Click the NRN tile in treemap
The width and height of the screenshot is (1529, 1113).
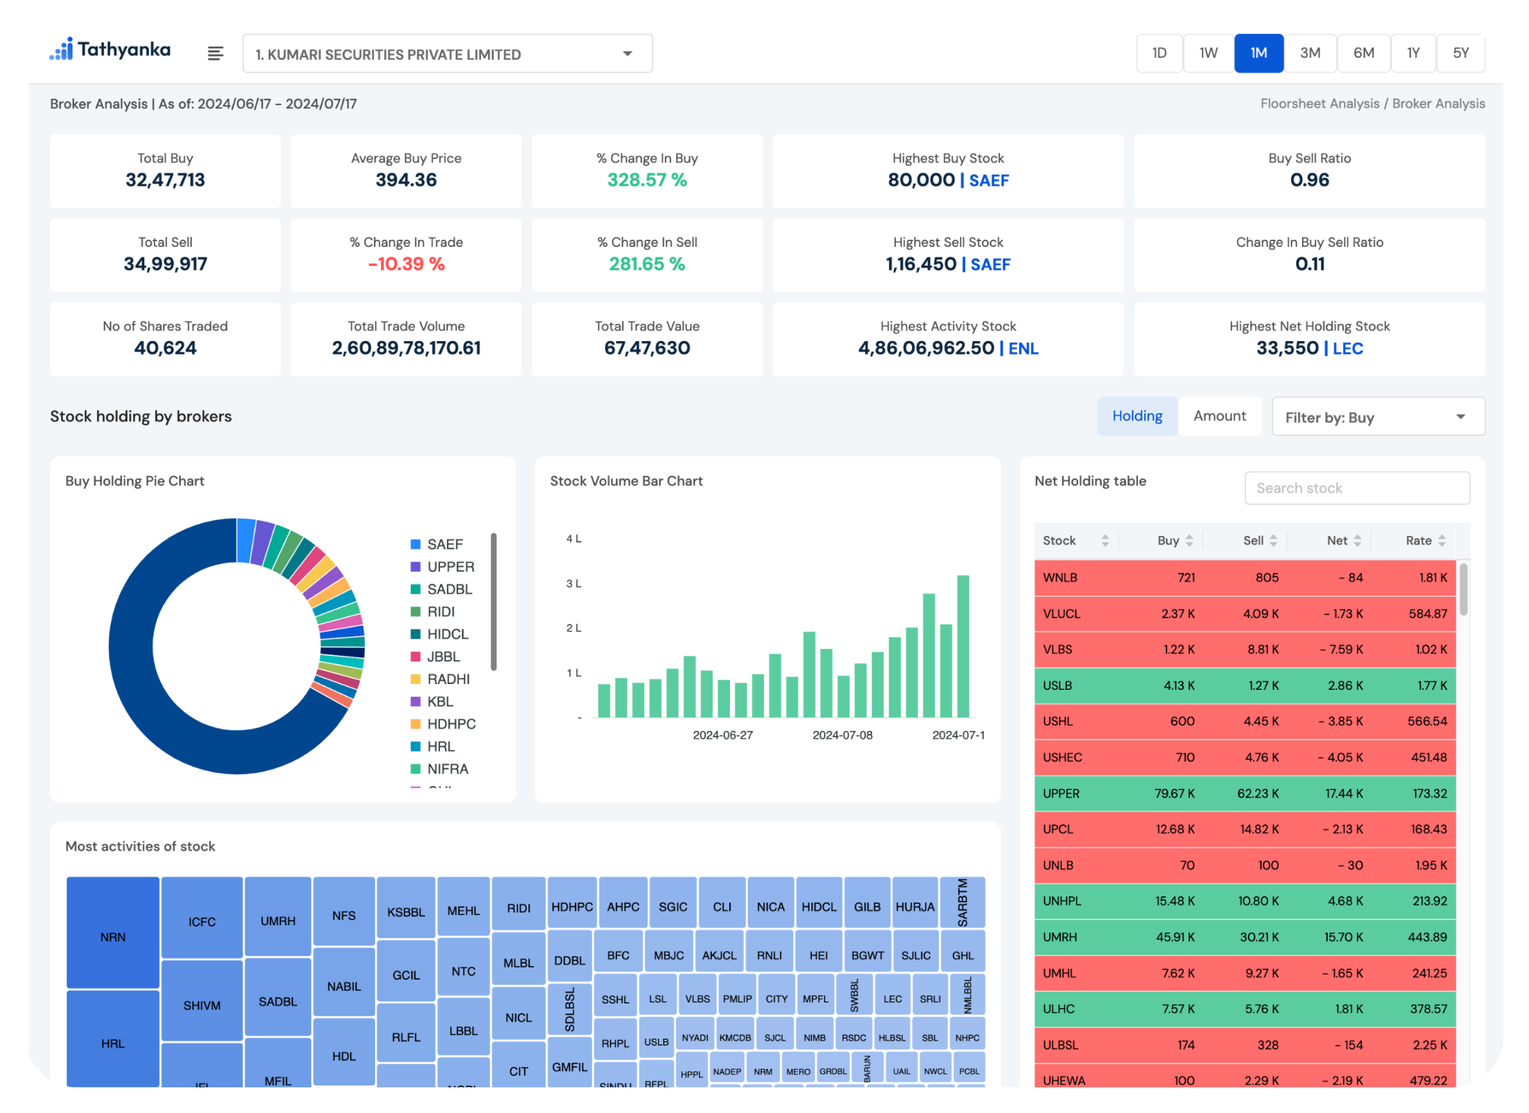[113, 937]
